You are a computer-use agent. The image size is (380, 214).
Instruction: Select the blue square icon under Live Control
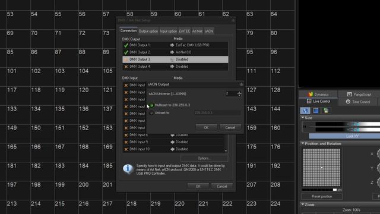[316, 111]
